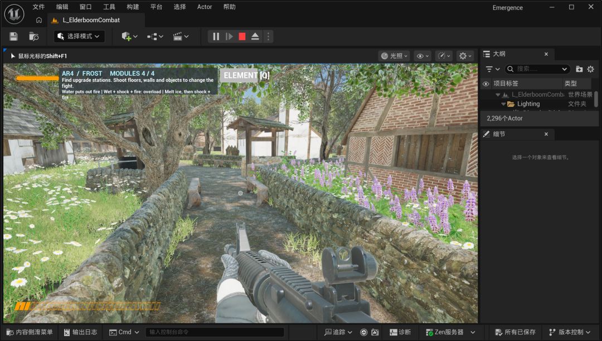Screen dimensions: 602x341
Task: Open the Actor menu
Action: (205, 7)
